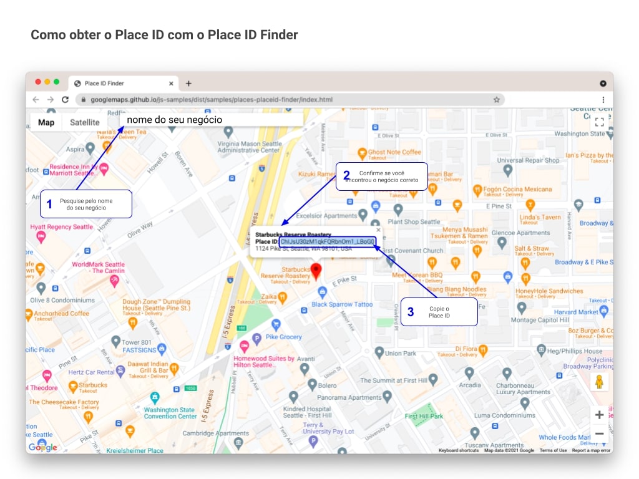This screenshot has height=479, width=639.
Task: Switch to Map view
Action: [x=46, y=122]
